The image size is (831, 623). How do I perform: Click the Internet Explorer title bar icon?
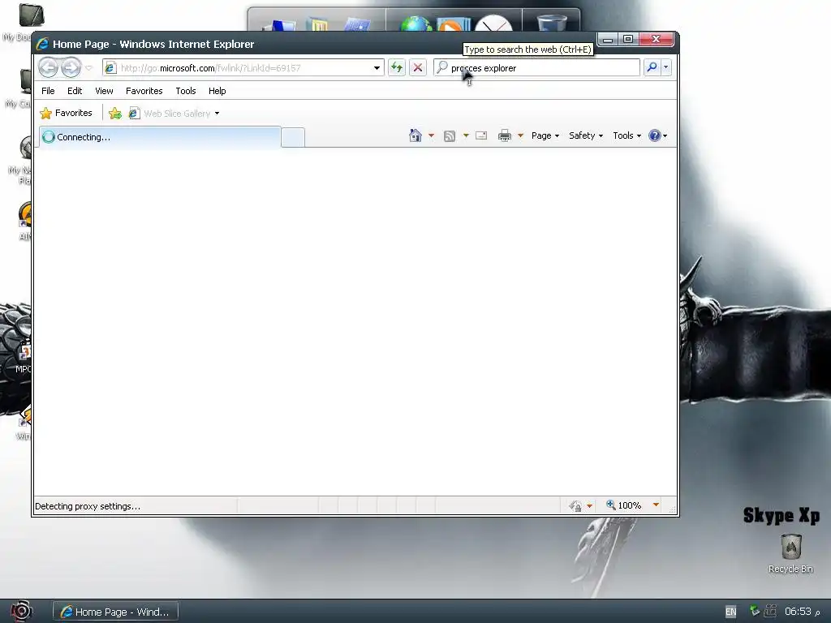pos(42,44)
